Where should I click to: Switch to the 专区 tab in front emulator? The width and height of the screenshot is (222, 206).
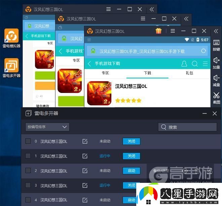pos(105,73)
